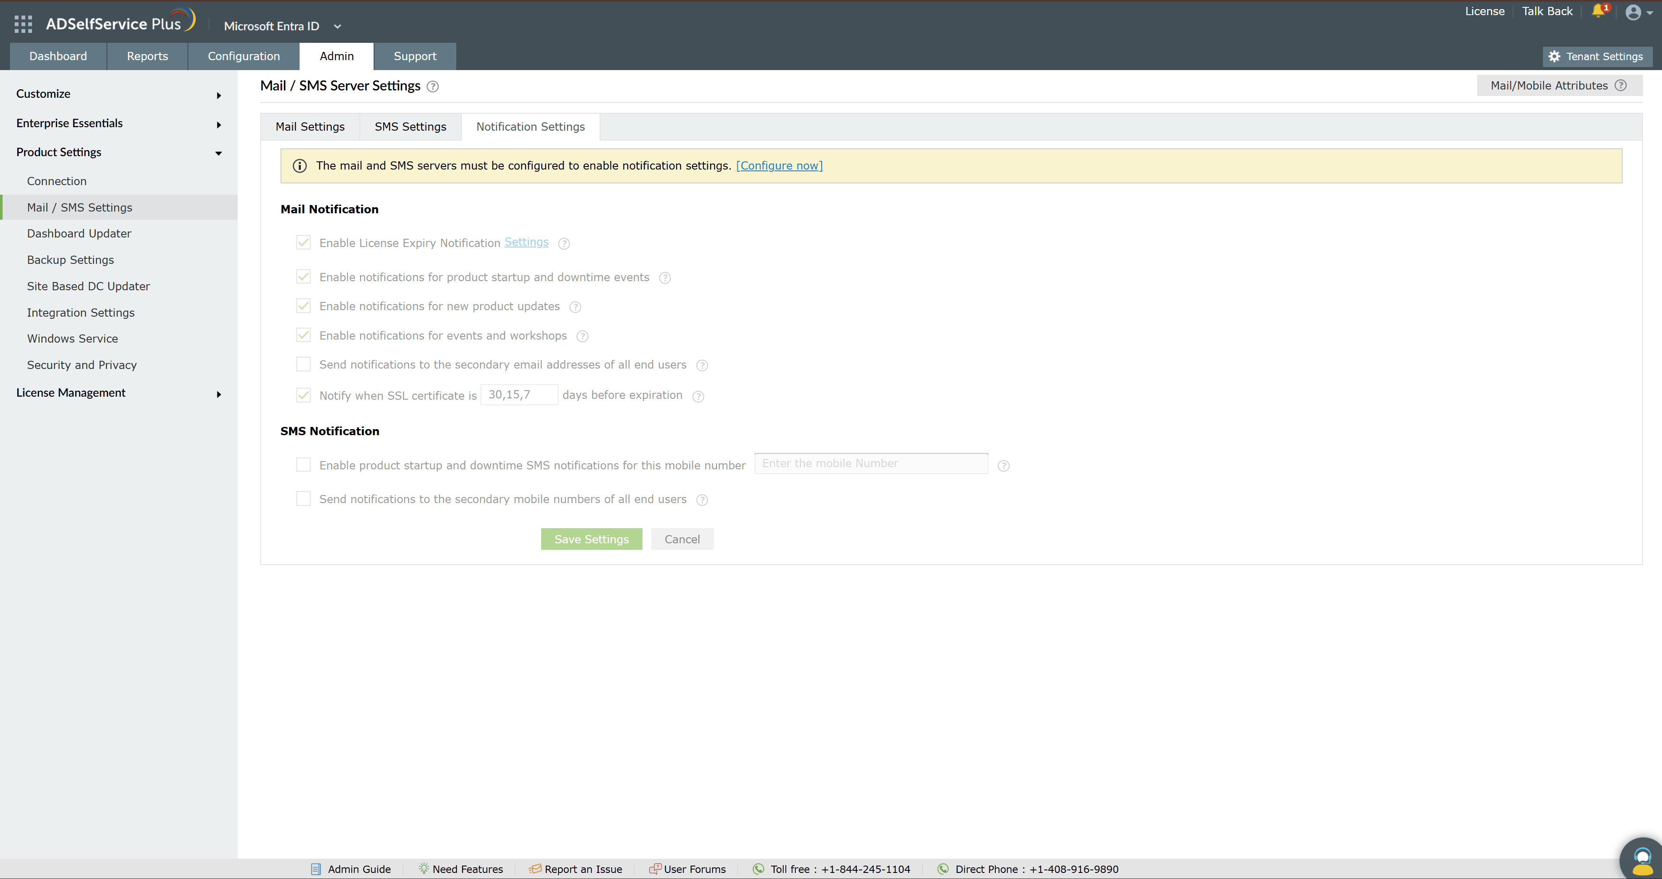Click the ADSelfService Plus logo
This screenshot has width=1662, height=879.
120,21
